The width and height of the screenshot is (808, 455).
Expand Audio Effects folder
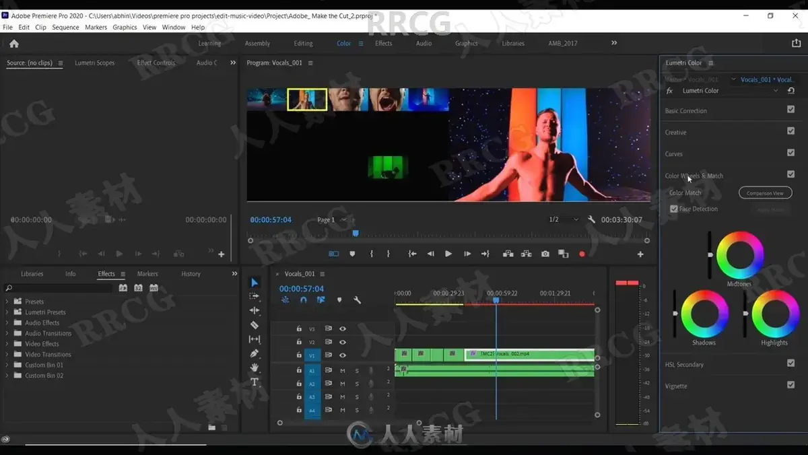(7, 323)
